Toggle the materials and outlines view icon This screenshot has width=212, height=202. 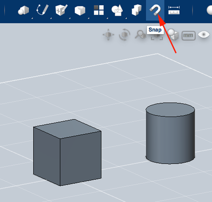tap(173, 35)
